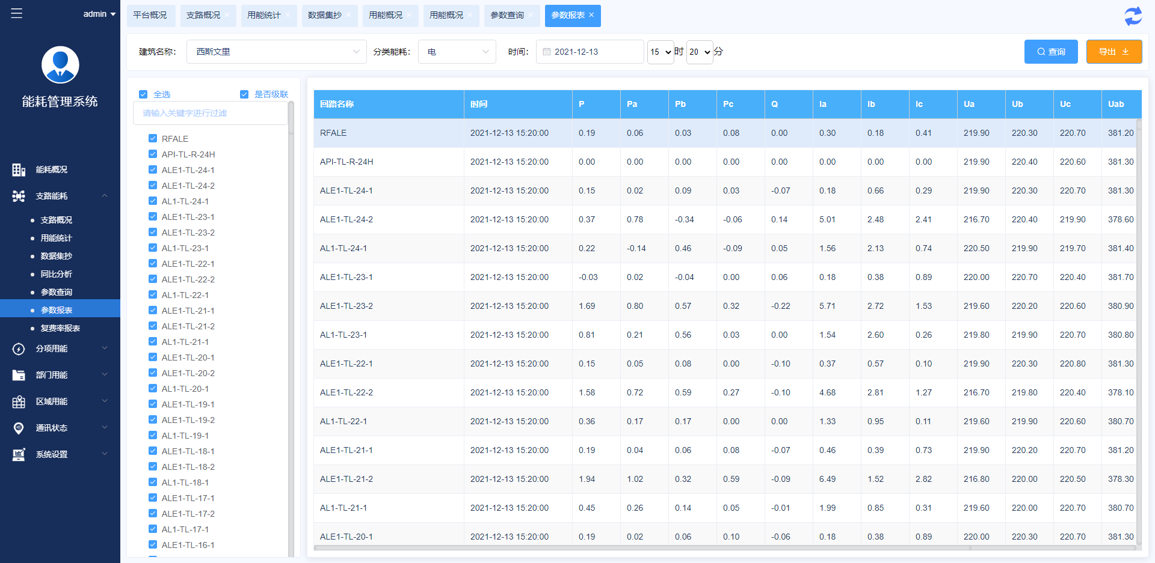Close the 用能统计 tab
Screen dimensions: 1155x563
(288, 15)
